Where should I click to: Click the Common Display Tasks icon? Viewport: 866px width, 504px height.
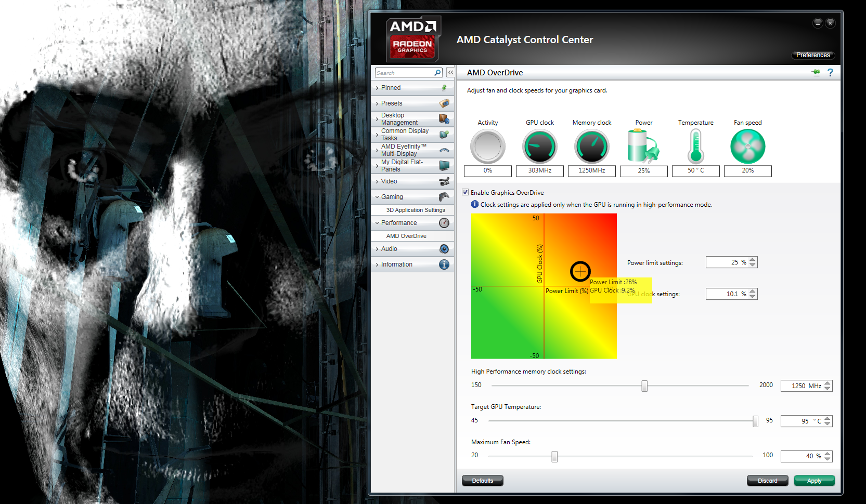pos(444,135)
